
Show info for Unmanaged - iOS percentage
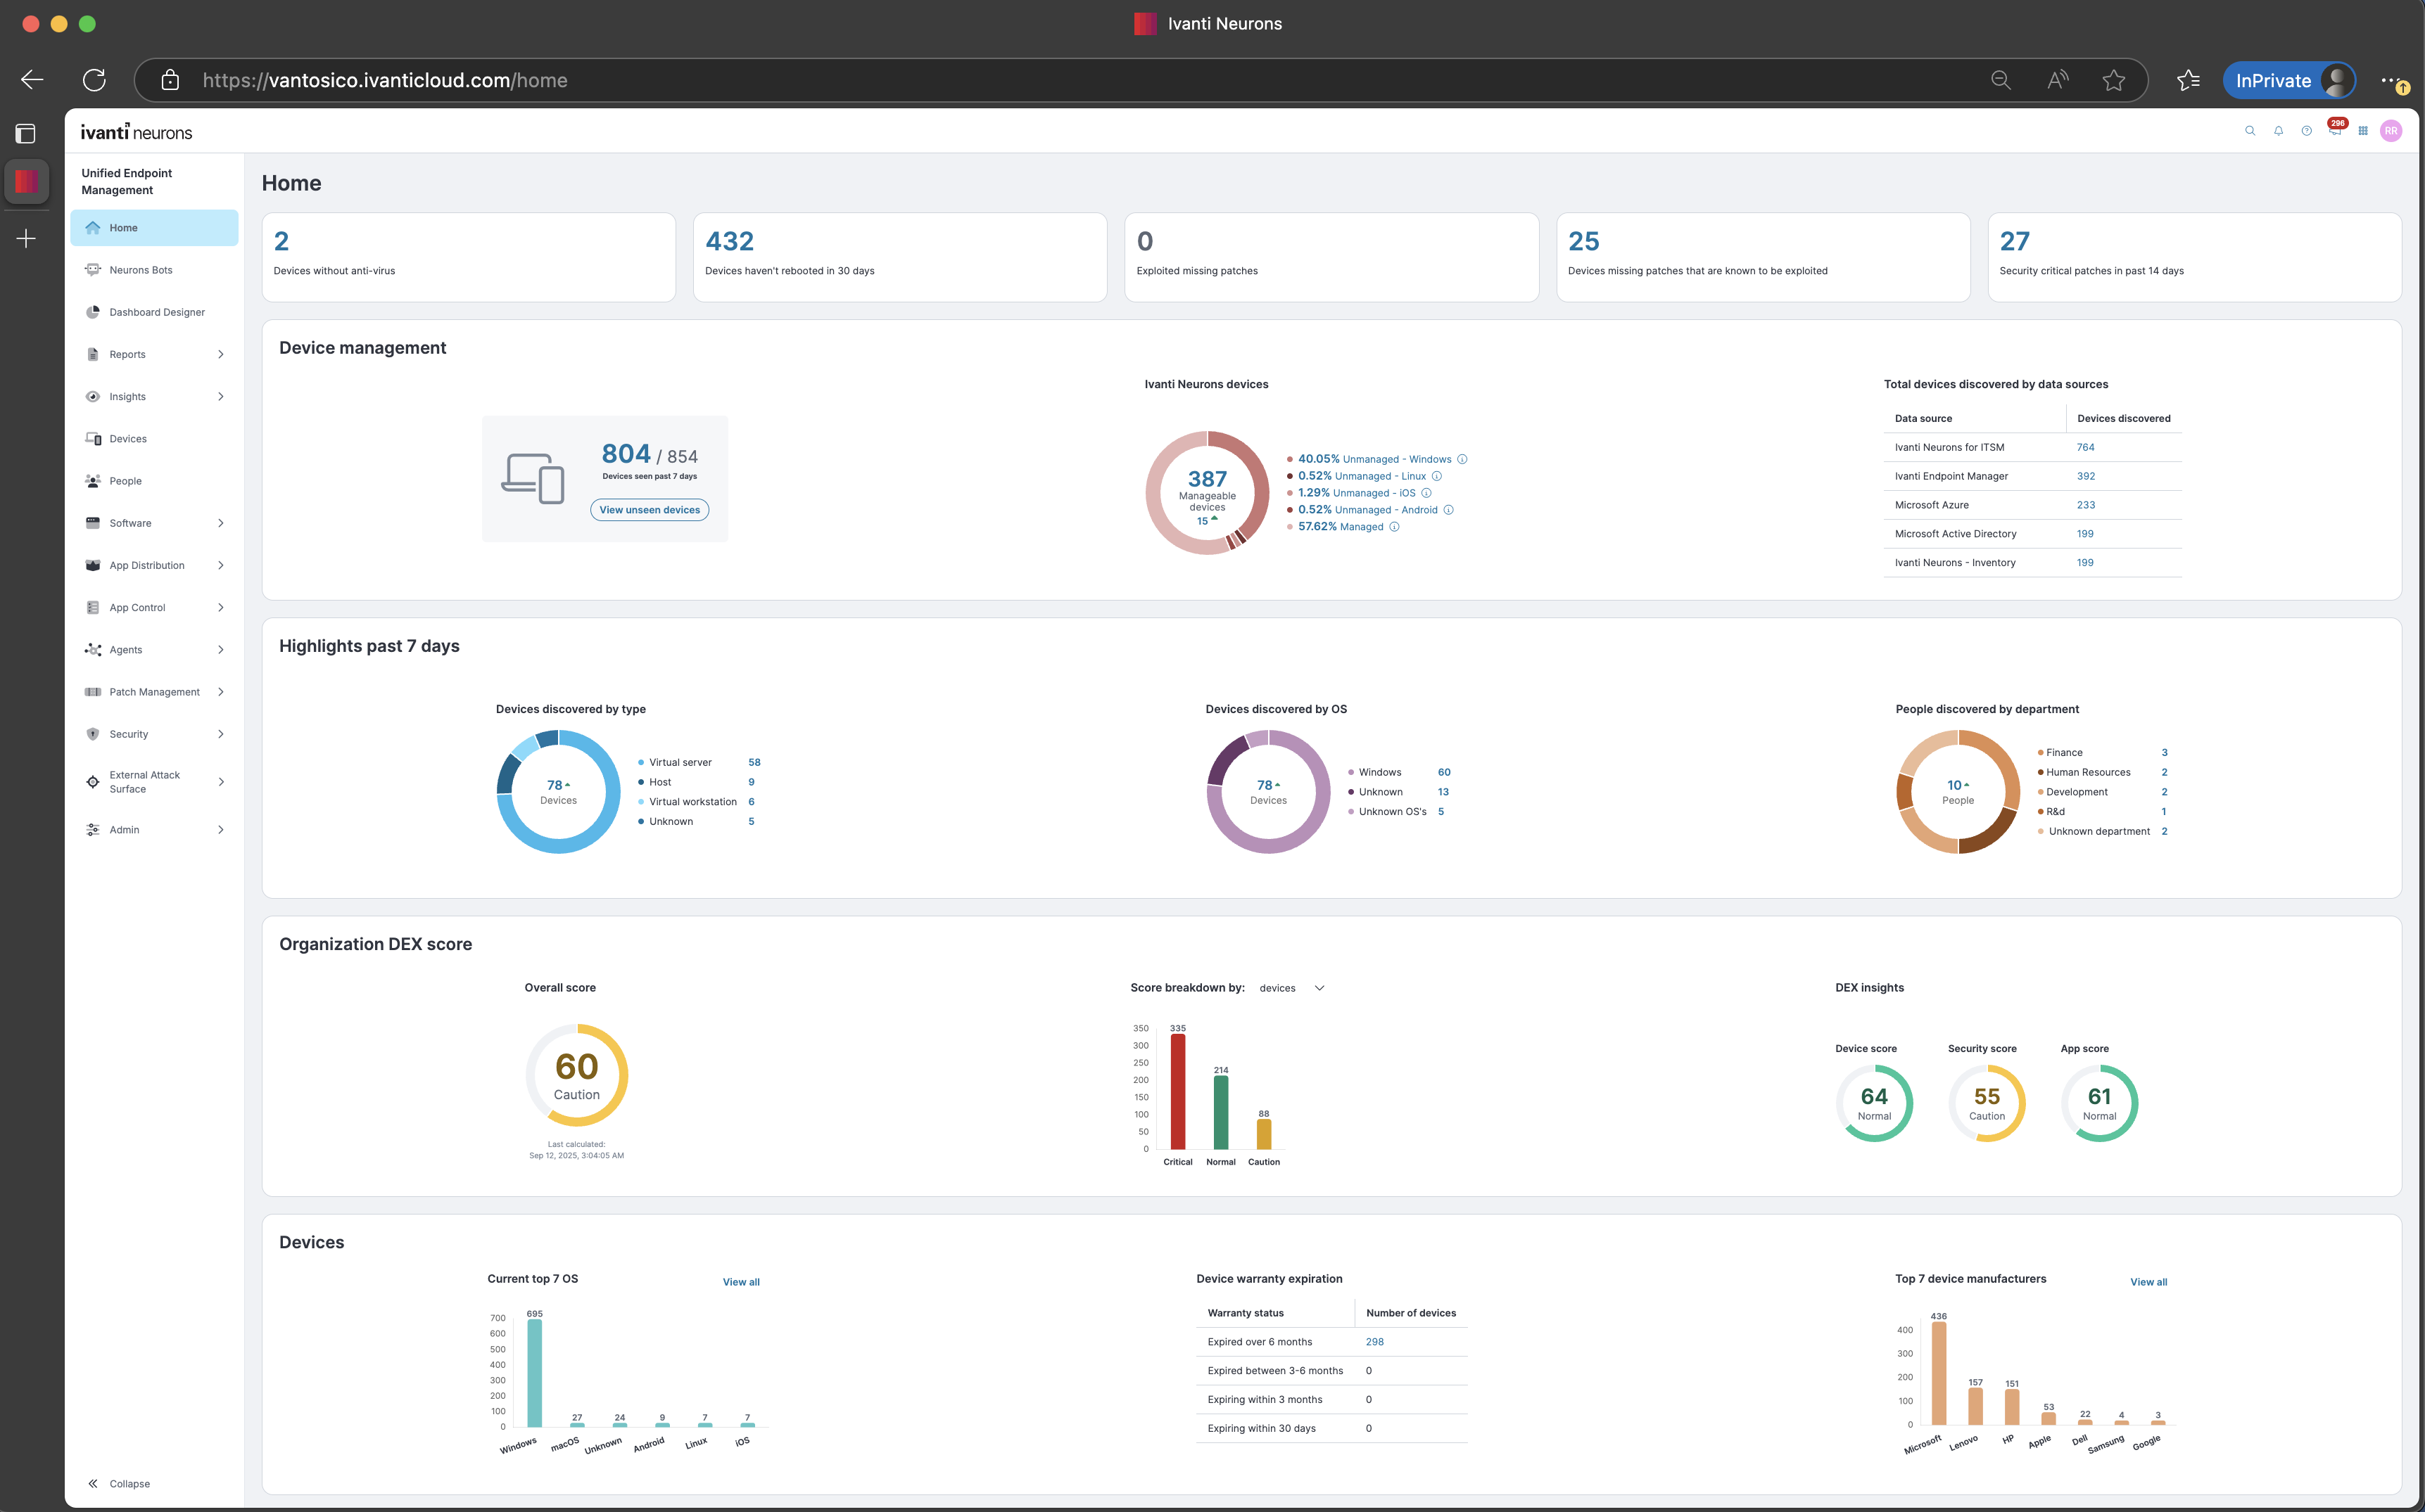coord(1426,493)
